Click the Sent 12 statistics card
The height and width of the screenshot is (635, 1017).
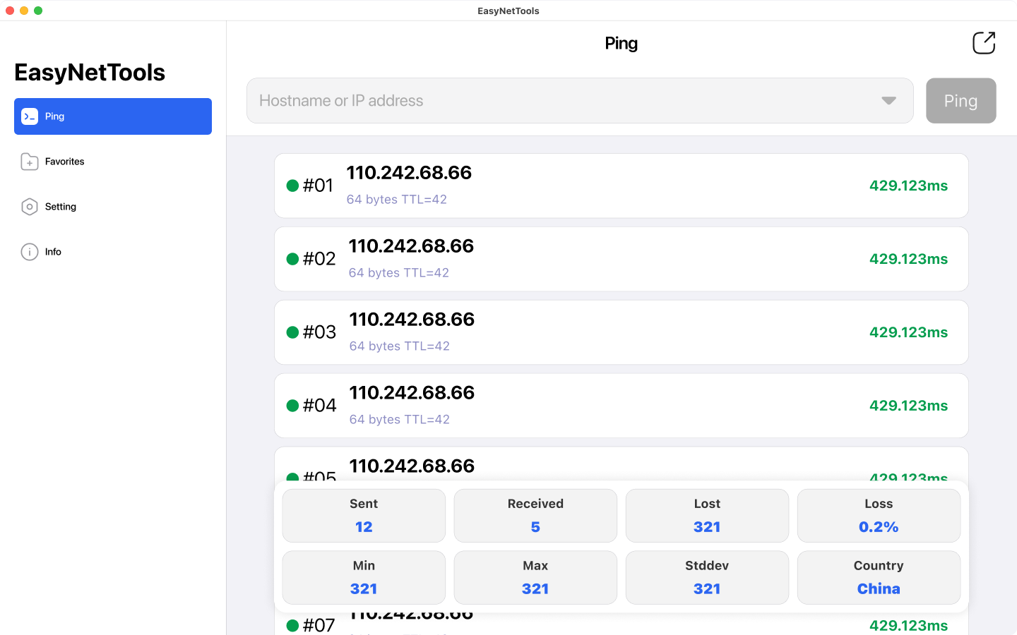tap(364, 516)
